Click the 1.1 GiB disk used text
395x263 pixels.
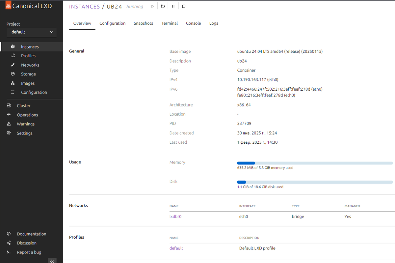260,187
